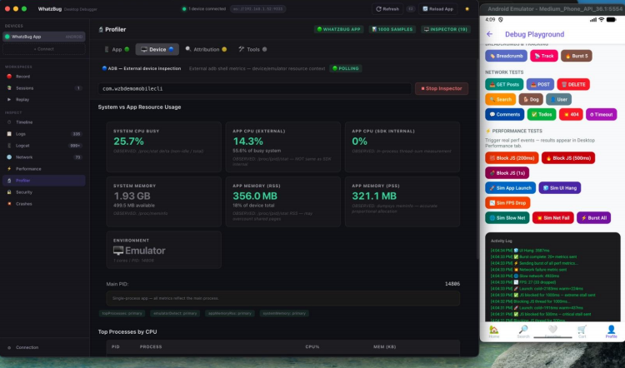The width and height of the screenshot is (625, 368).
Task: Tap Block JS (1s)
Action: (507, 173)
